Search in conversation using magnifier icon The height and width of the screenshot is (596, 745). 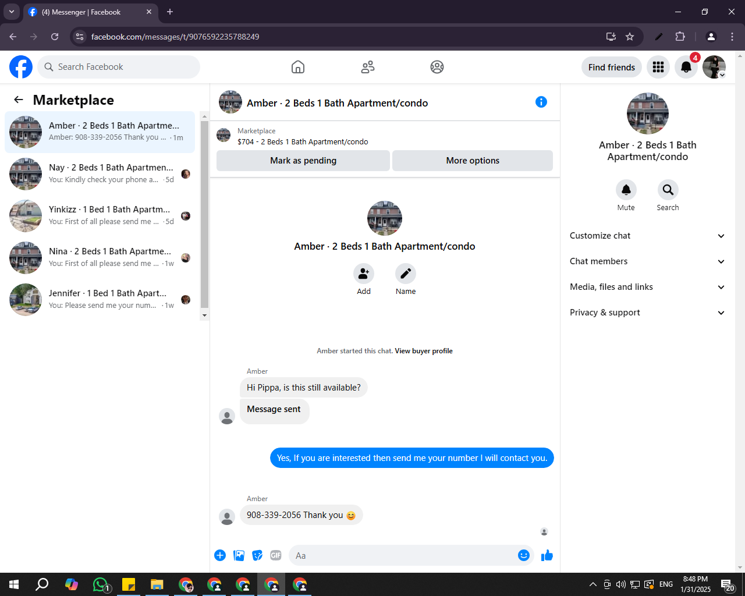tap(668, 190)
